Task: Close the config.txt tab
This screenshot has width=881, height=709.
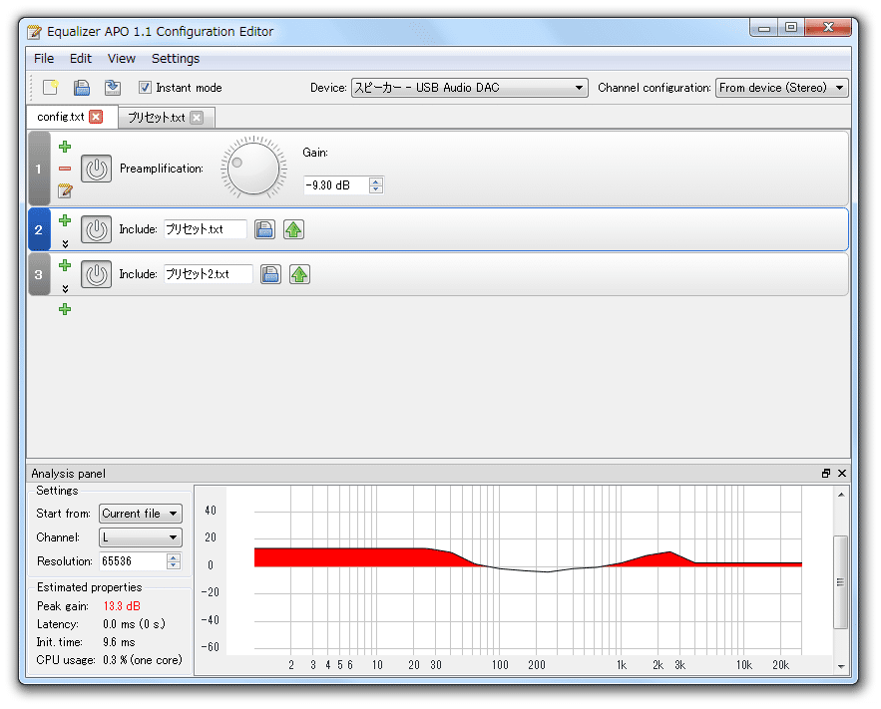Action: [x=96, y=117]
